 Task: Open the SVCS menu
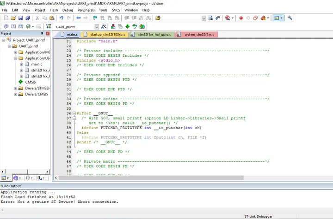tap(116, 10)
